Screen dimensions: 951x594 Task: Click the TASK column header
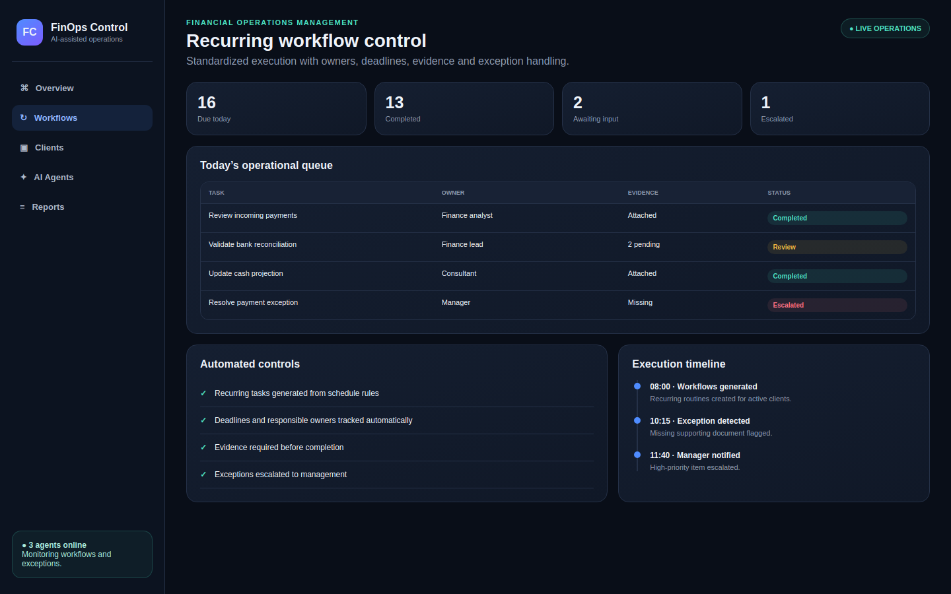[x=217, y=193]
